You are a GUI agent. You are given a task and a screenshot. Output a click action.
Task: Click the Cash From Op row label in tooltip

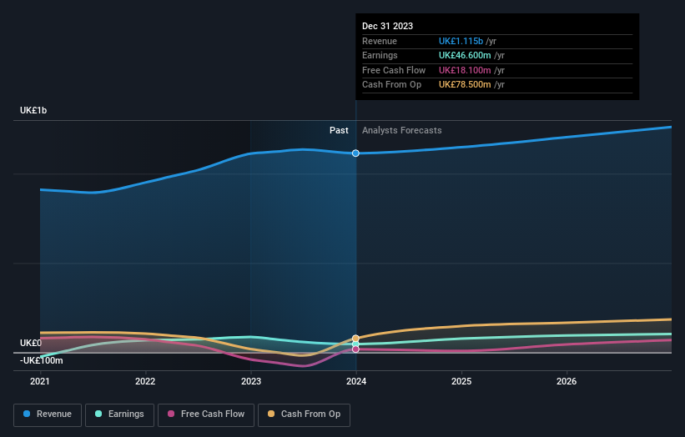point(392,85)
